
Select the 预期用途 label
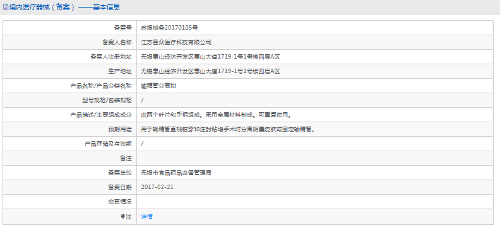coord(120,129)
